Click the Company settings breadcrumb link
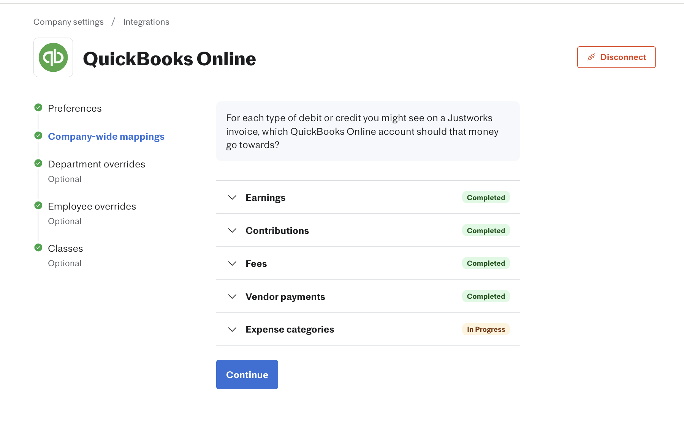Viewport: 684px width, 429px height. [x=68, y=22]
